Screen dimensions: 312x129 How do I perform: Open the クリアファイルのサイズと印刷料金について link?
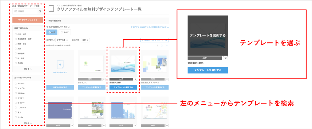[150, 27]
